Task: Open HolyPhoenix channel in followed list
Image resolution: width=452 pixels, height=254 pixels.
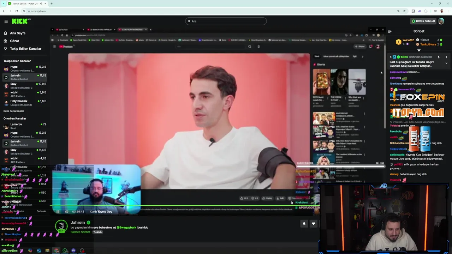Action: pos(25,103)
